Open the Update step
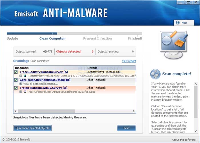200x143 pixels. click(x=12, y=38)
